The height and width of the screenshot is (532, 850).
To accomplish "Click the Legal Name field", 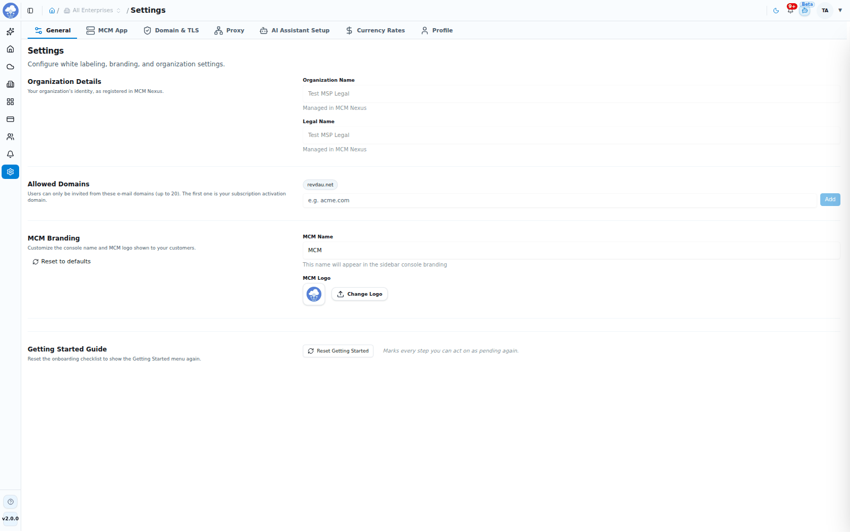I will point(572,135).
